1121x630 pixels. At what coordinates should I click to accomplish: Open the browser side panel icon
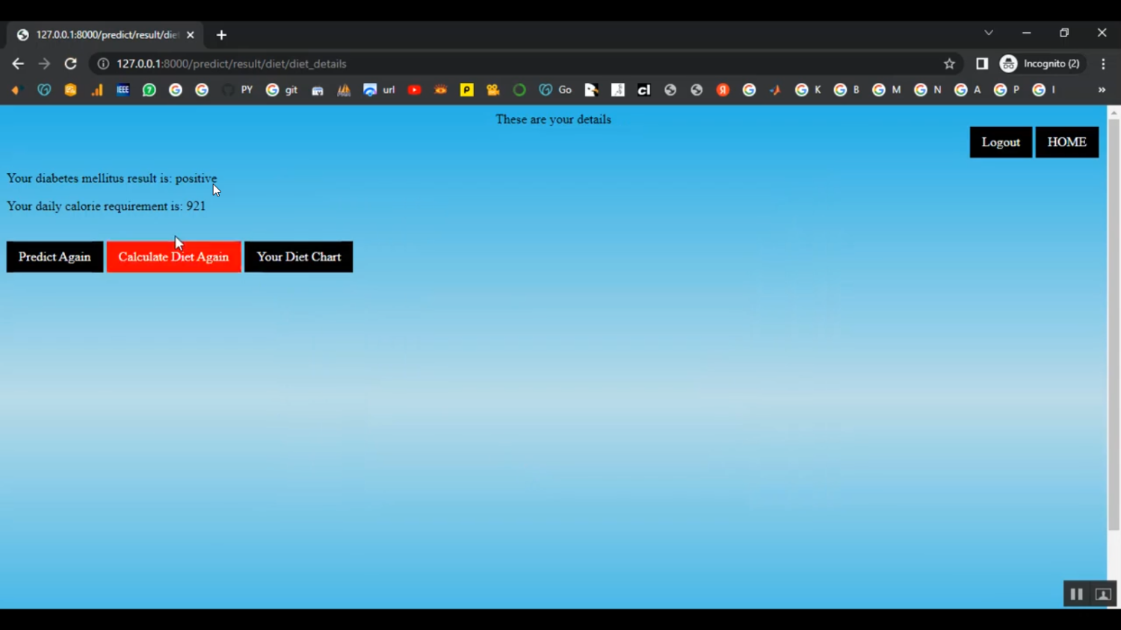click(982, 64)
